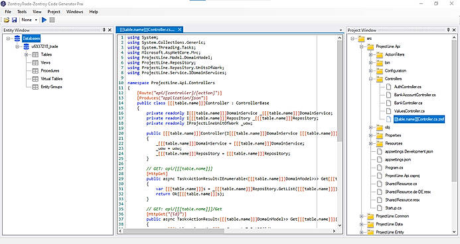The height and width of the screenshot is (244, 460).
Task: Expand the Resources folder
Action: [370, 143]
